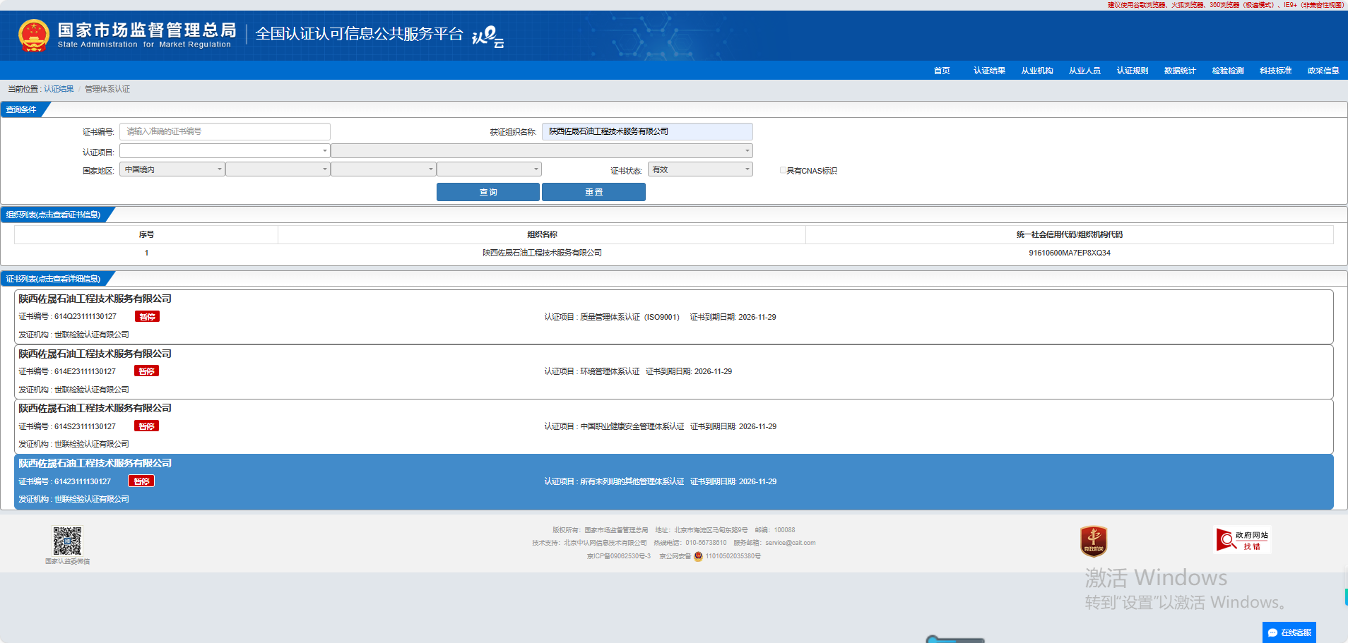The image size is (1348, 643).
Task: Open 政采信息 navigation menu
Action: coord(1323,71)
